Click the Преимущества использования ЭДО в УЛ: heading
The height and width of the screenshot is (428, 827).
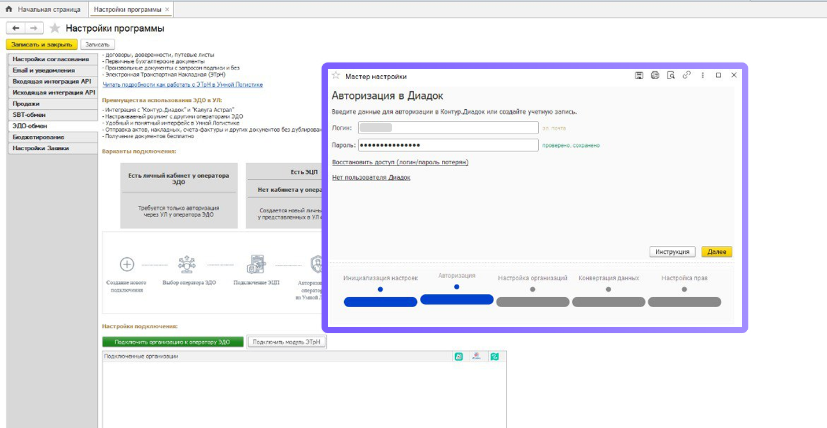[x=162, y=100]
